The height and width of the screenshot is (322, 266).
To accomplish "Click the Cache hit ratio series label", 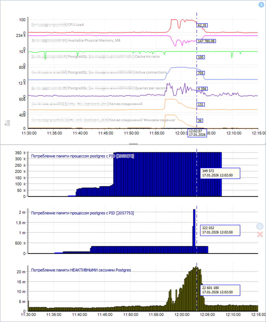I will pyautogui.click(x=147, y=56).
